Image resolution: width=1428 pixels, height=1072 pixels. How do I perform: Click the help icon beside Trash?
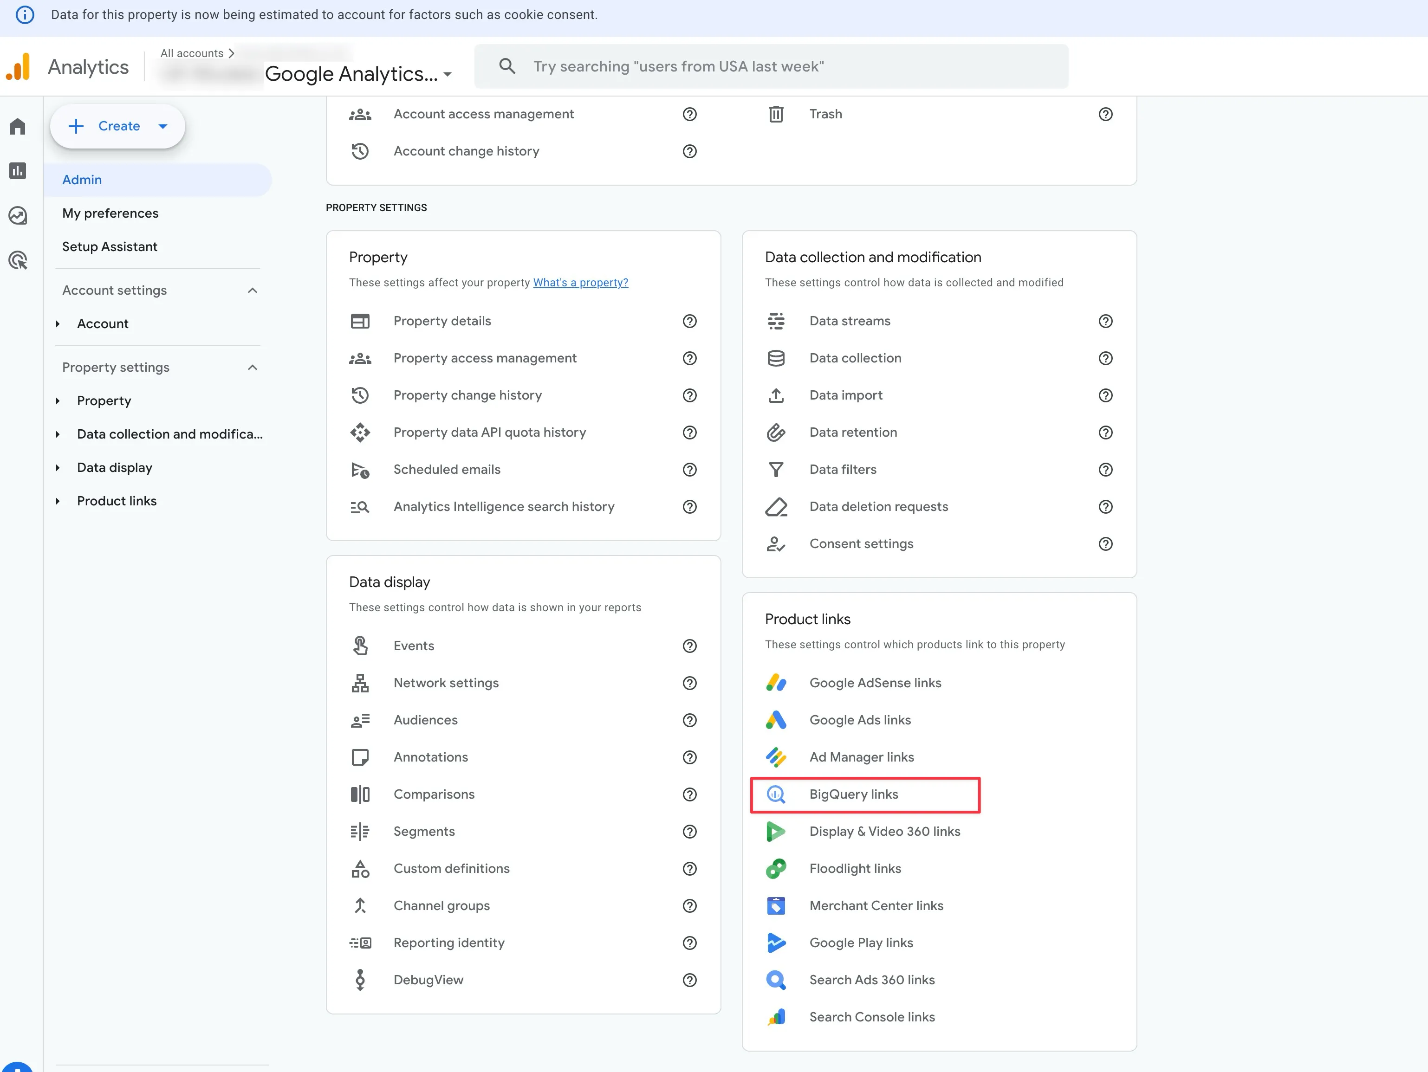1105,114
